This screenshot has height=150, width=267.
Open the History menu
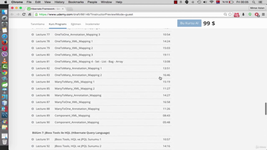[x=59, y=2]
